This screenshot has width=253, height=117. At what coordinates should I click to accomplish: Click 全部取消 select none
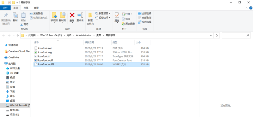(x=145, y=18)
